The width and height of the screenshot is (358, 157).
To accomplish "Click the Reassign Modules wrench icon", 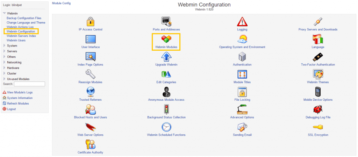I will [91, 74].
